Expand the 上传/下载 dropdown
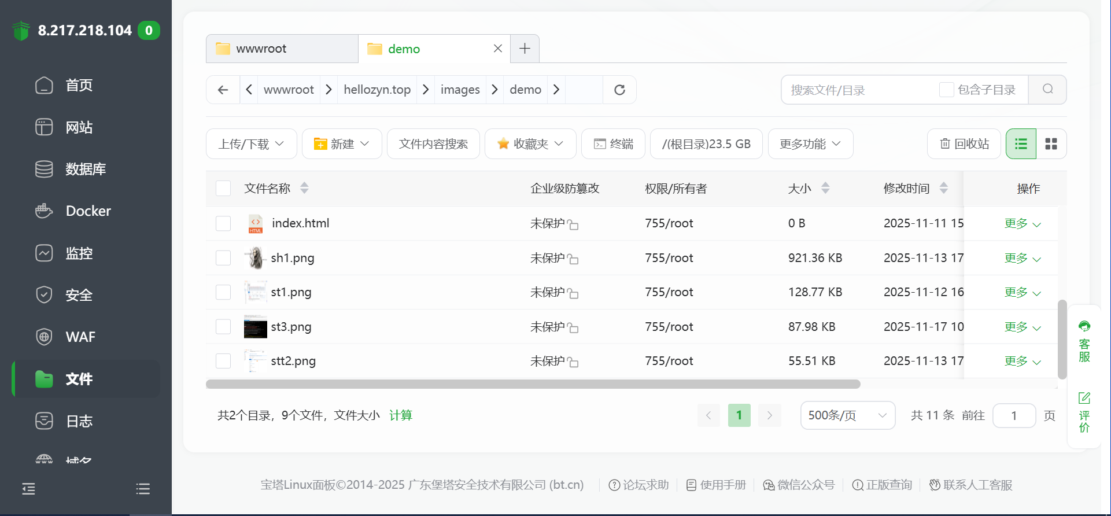Image resolution: width=1111 pixels, height=516 pixels. pos(251,144)
